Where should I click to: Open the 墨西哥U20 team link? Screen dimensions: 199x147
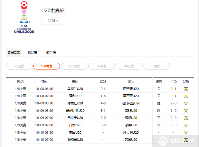131,96
